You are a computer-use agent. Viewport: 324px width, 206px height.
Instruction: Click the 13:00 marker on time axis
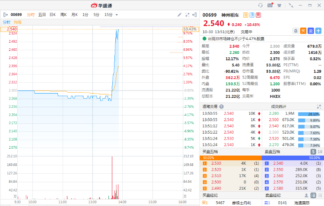[92, 202]
